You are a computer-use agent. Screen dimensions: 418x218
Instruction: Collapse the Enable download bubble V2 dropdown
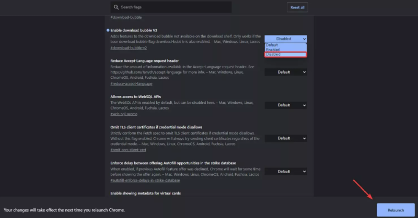pyautogui.click(x=285, y=39)
